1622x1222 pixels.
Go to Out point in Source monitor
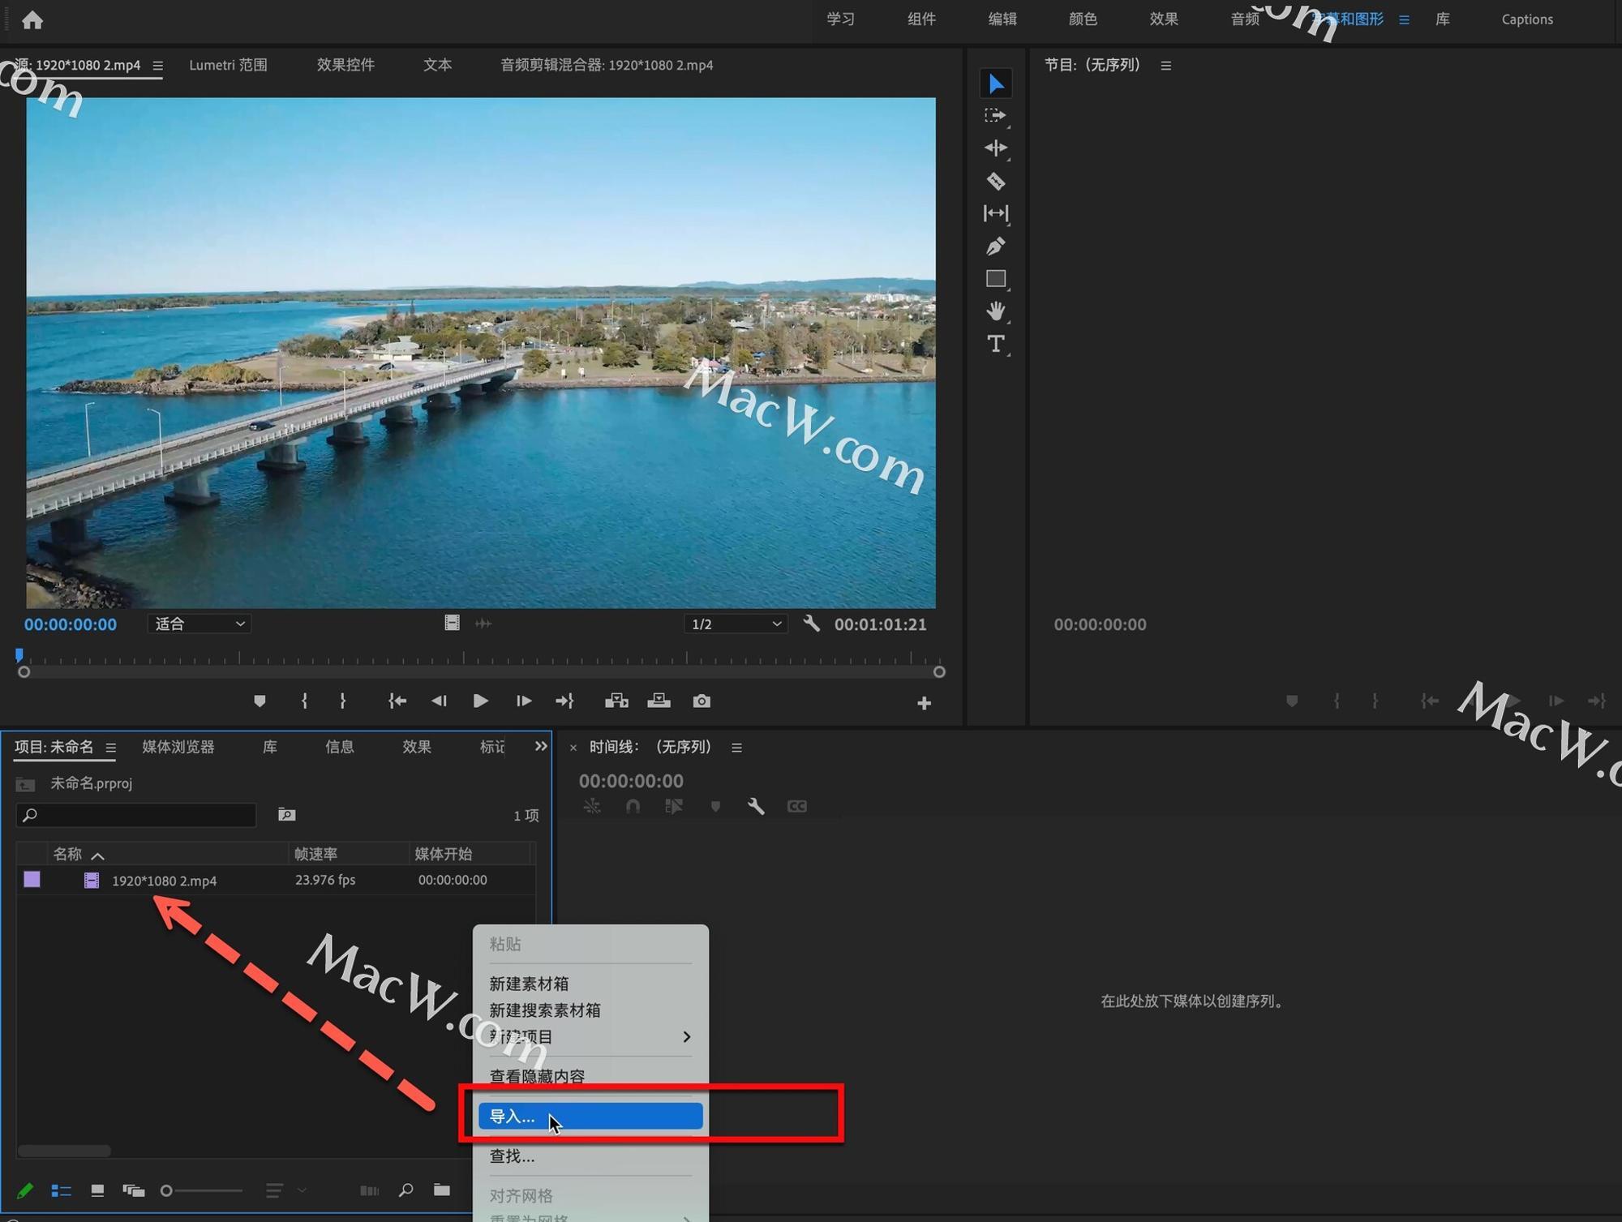click(x=564, y=701)
